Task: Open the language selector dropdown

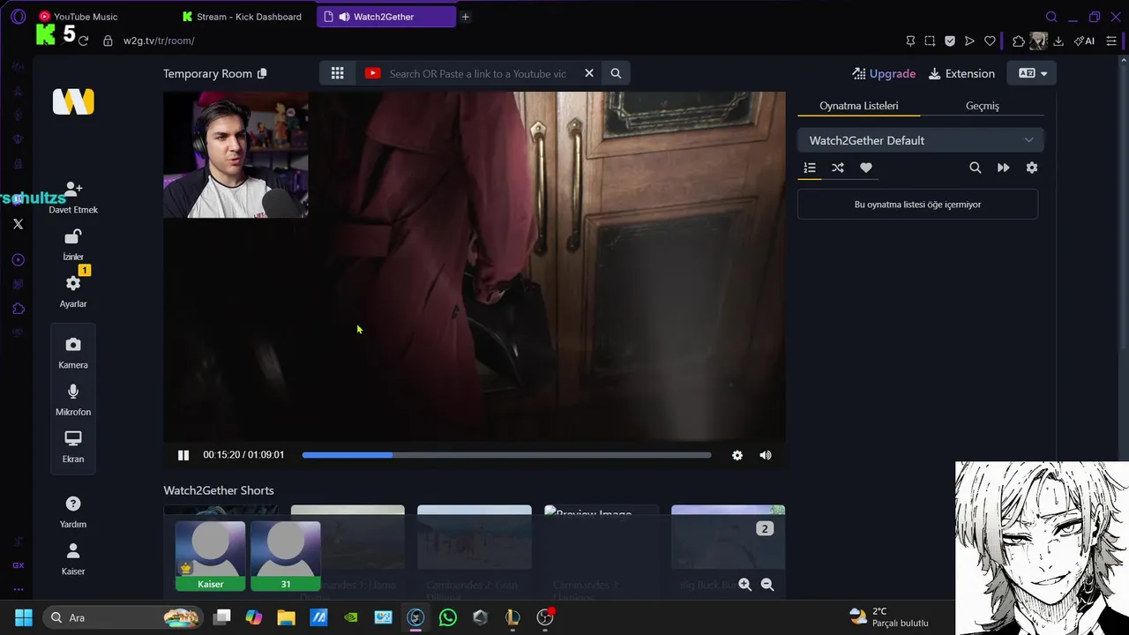Action: pyautogui.click(x=1032, y=73)
